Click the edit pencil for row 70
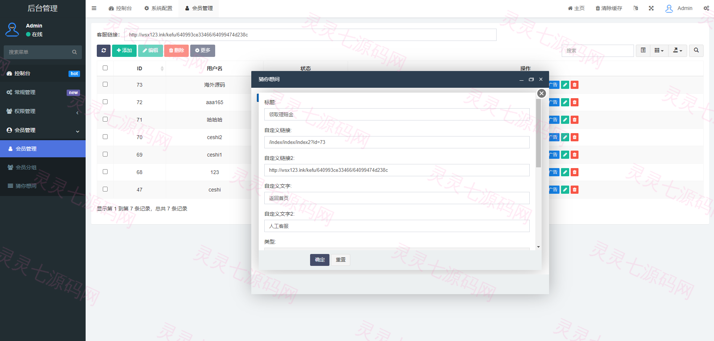This screenshot has width=714, height=341. (x=565, y=137)
